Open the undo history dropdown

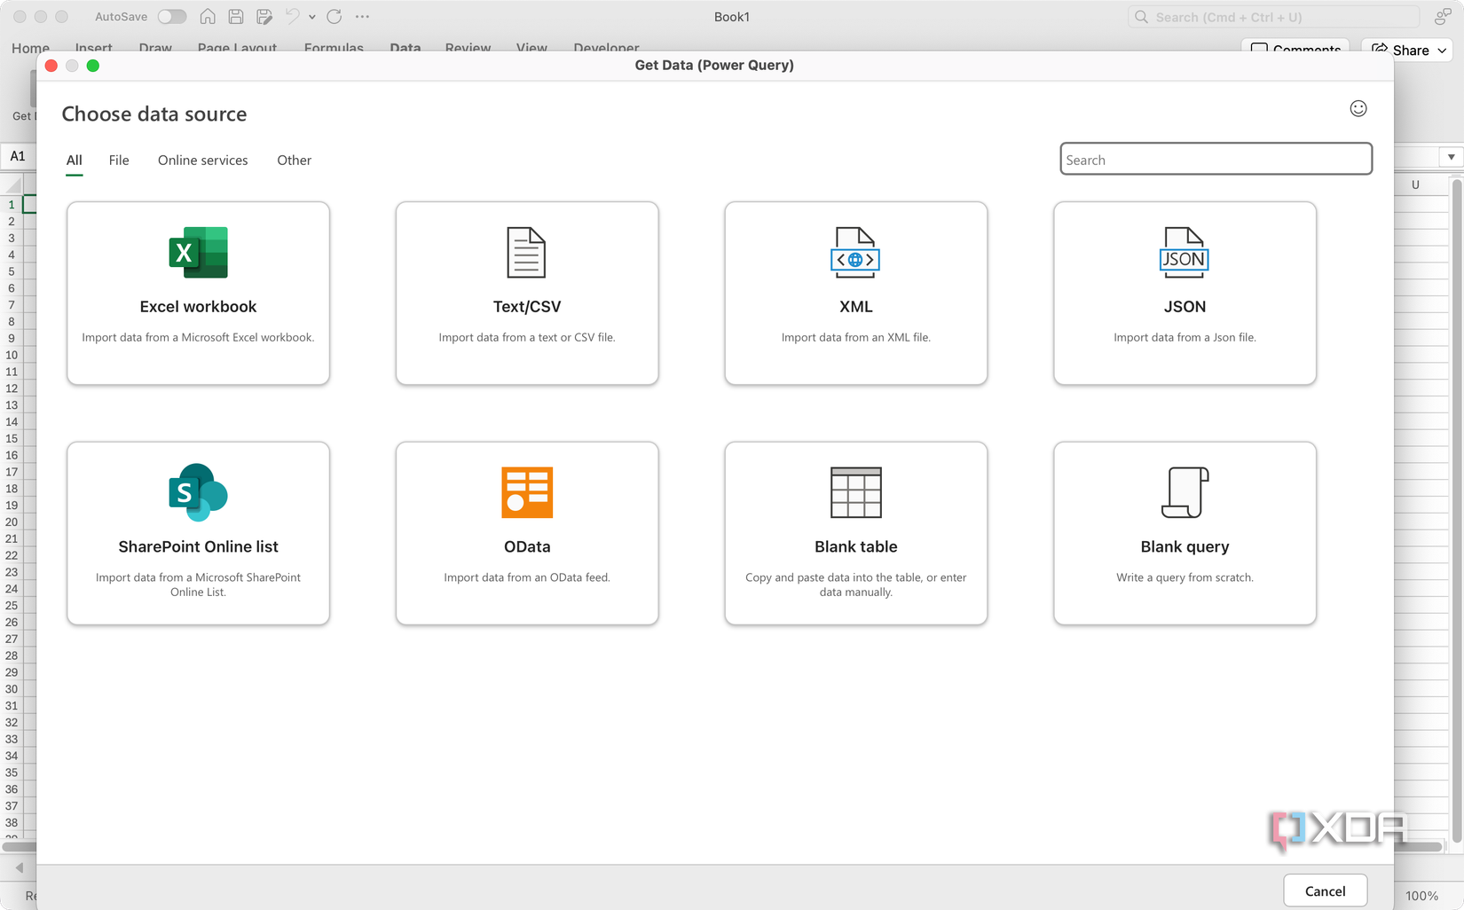tap(311, 16)
